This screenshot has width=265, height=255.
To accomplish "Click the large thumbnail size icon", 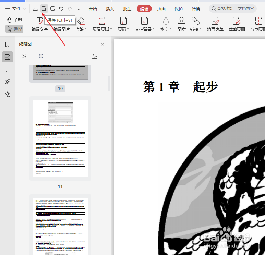I will coord(95,56).
